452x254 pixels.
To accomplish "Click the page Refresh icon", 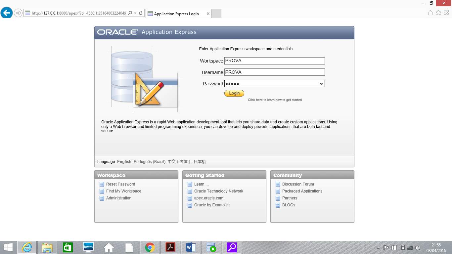I will coord(141,13).
